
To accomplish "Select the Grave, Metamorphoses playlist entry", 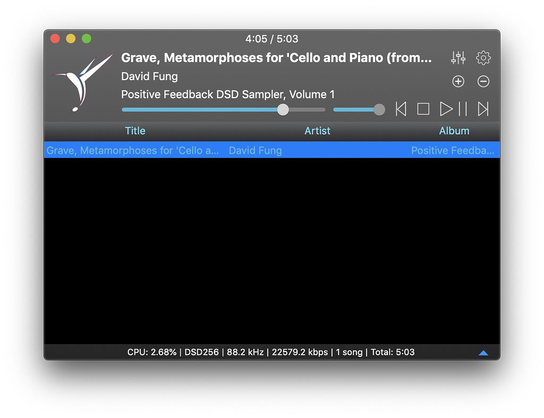I will coord(212,150).
